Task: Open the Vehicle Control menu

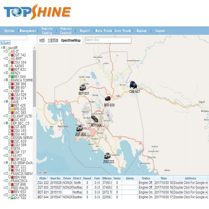Action: point(66,31)
